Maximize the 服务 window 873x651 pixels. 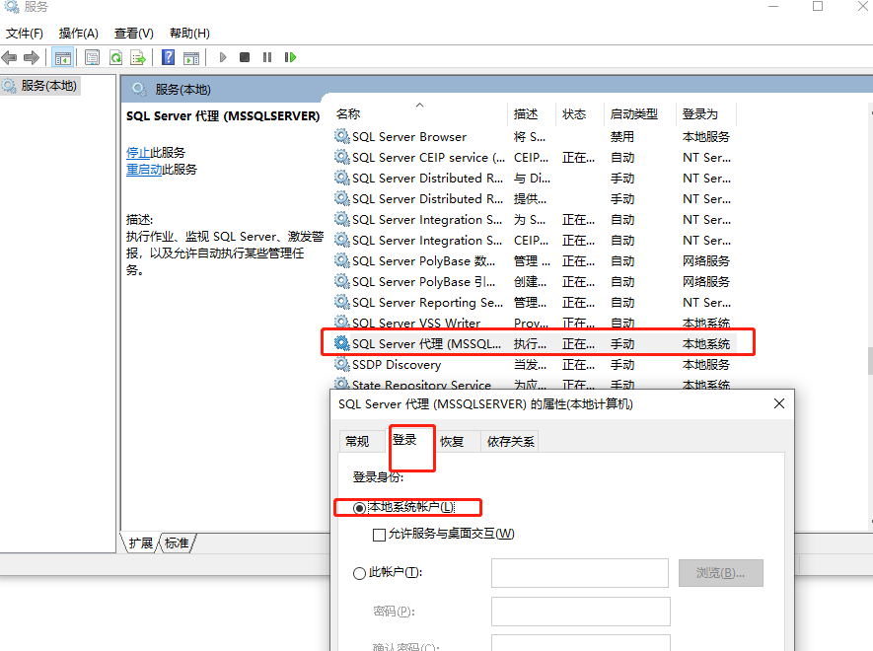pos(818,6)
